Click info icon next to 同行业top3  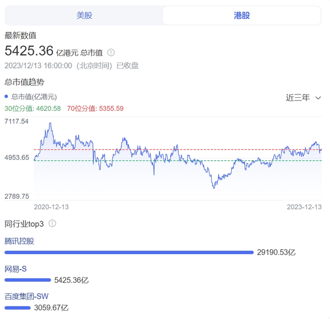(52, 223)
